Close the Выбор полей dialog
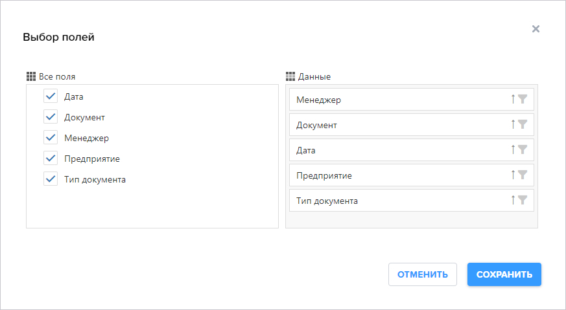Image resolution: width=566 pixels, height=310 pixels. point(536,29)
